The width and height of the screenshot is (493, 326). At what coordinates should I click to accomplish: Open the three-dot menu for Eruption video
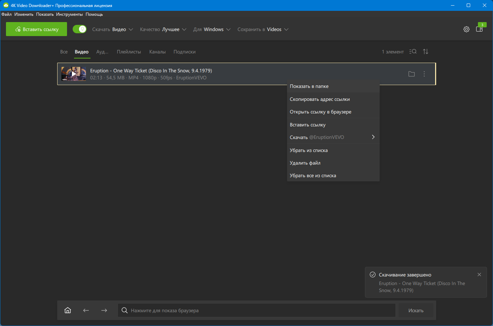[424, 74]
